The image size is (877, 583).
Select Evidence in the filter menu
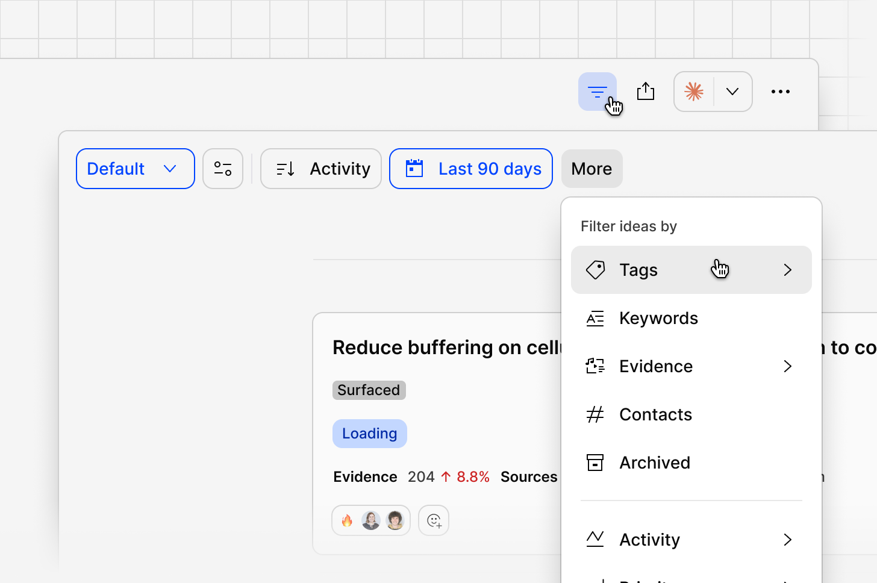pyautogui.click(x=691, y=366)
